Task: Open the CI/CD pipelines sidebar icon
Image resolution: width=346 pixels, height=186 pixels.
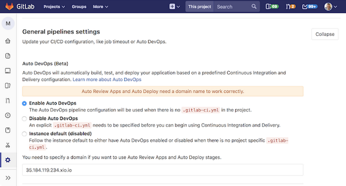Action: click(x=8, y=115)
